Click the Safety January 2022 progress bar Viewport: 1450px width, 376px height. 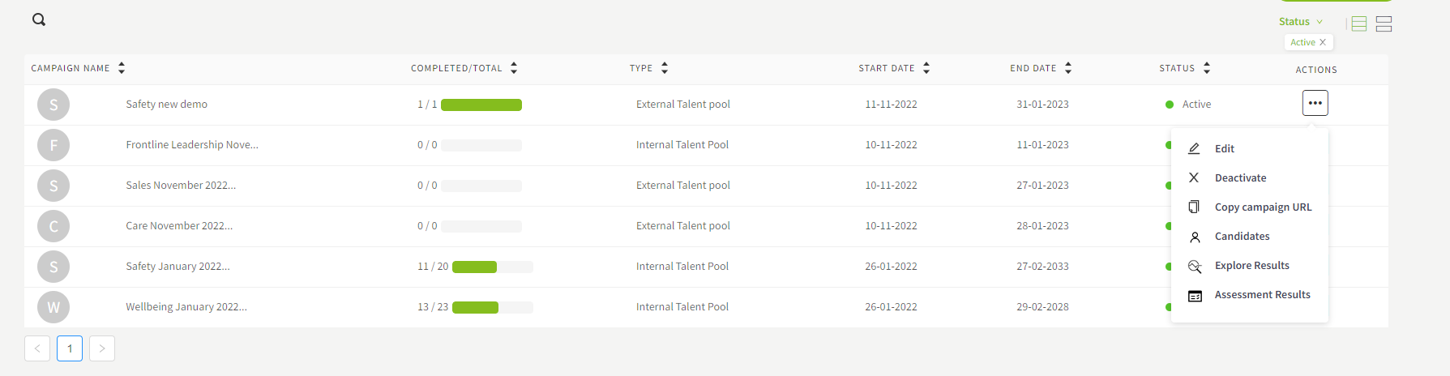(x=492, y=267)
